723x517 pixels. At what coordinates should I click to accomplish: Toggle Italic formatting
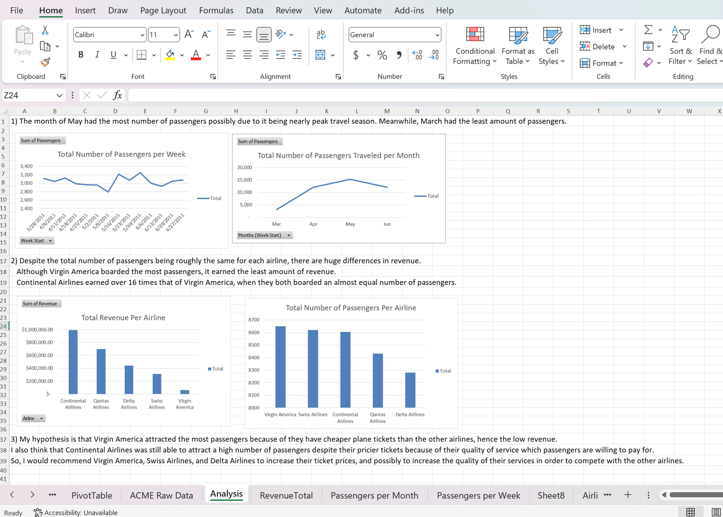[x=97, y=55]
